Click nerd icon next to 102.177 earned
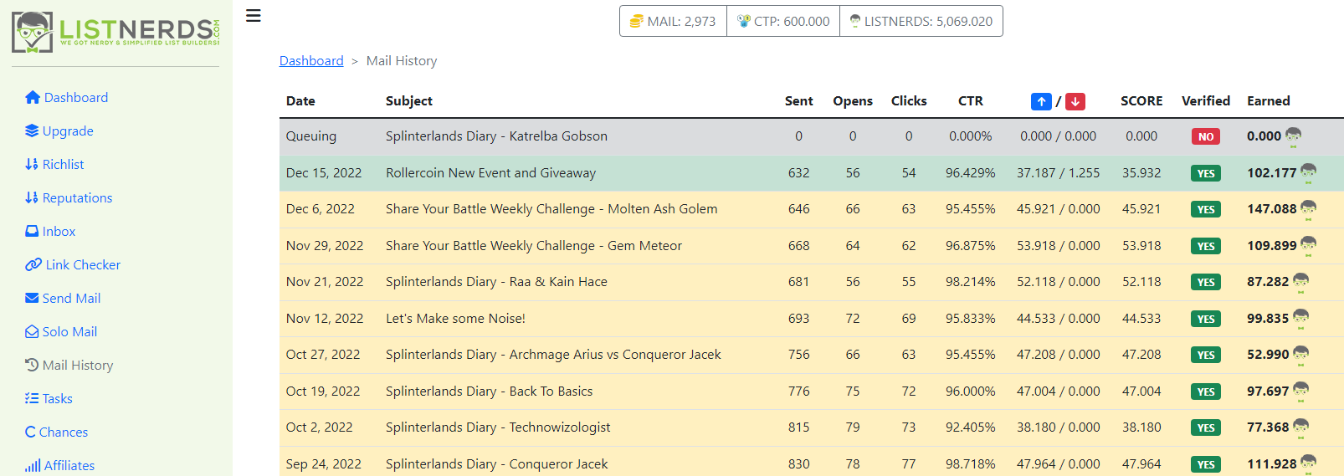Screen dimensions: 1344x476 [1309, 173]
